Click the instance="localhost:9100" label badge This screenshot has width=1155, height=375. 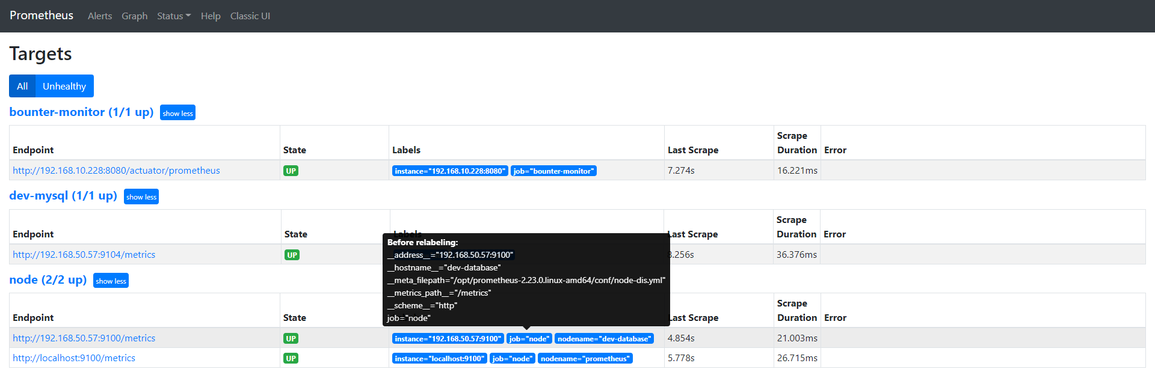[439, 359]
